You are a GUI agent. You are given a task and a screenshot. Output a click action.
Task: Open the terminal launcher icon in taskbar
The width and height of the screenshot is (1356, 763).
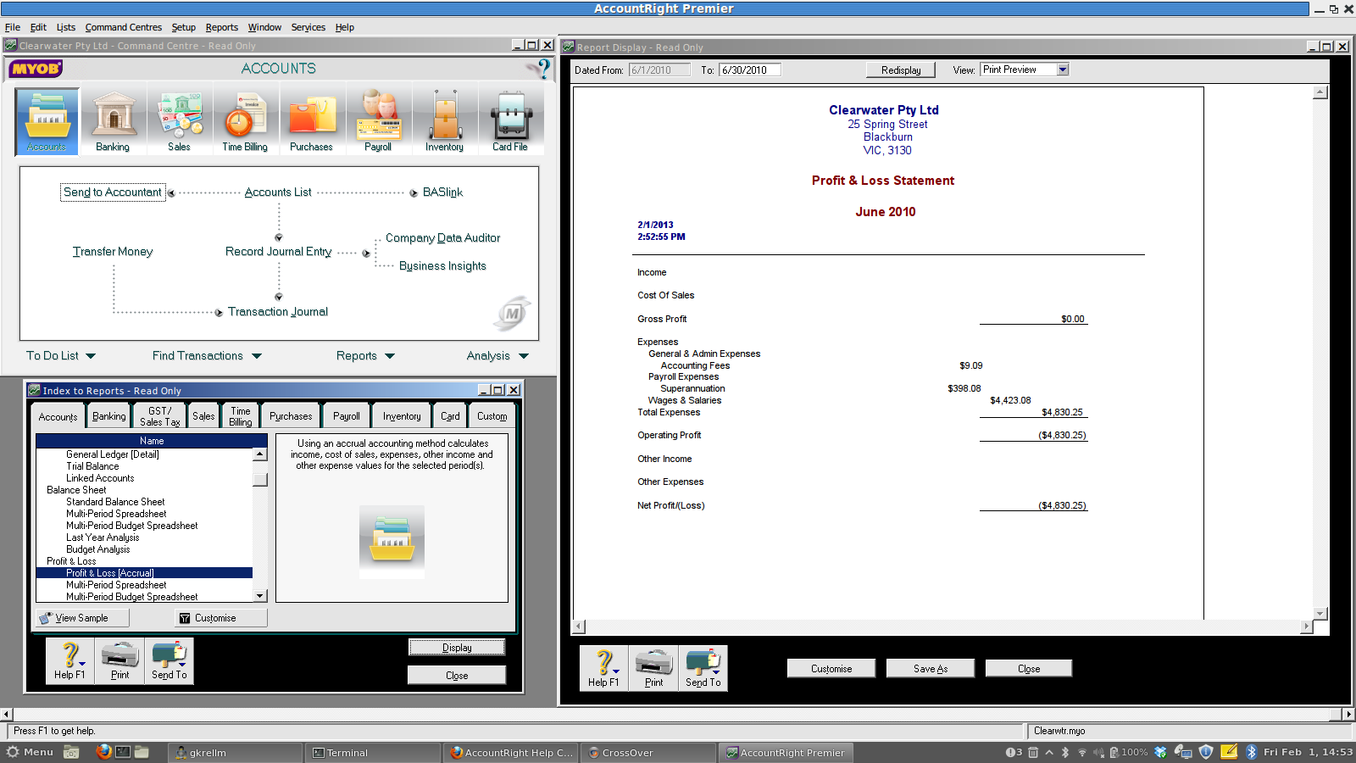(x=123, y=752)
